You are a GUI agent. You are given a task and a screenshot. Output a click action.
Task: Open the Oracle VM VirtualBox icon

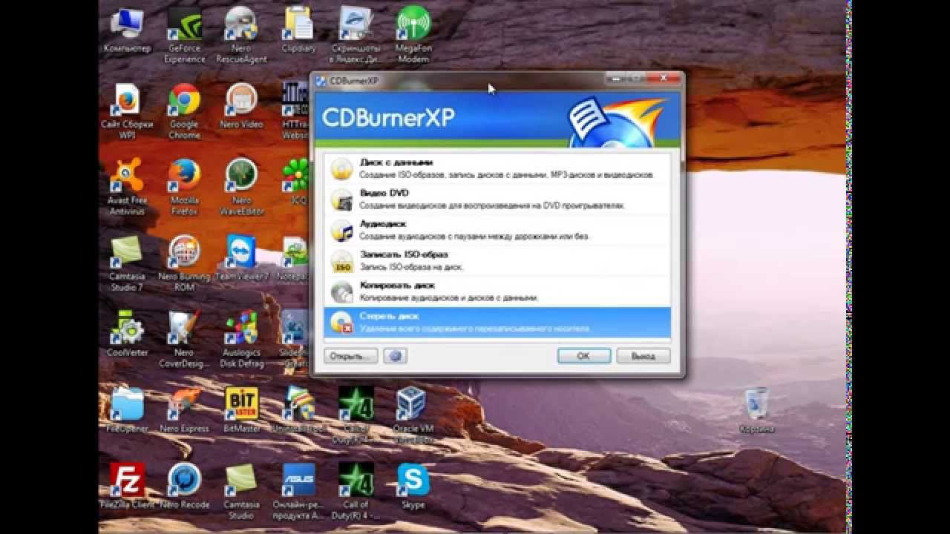[x=413, y=414]
